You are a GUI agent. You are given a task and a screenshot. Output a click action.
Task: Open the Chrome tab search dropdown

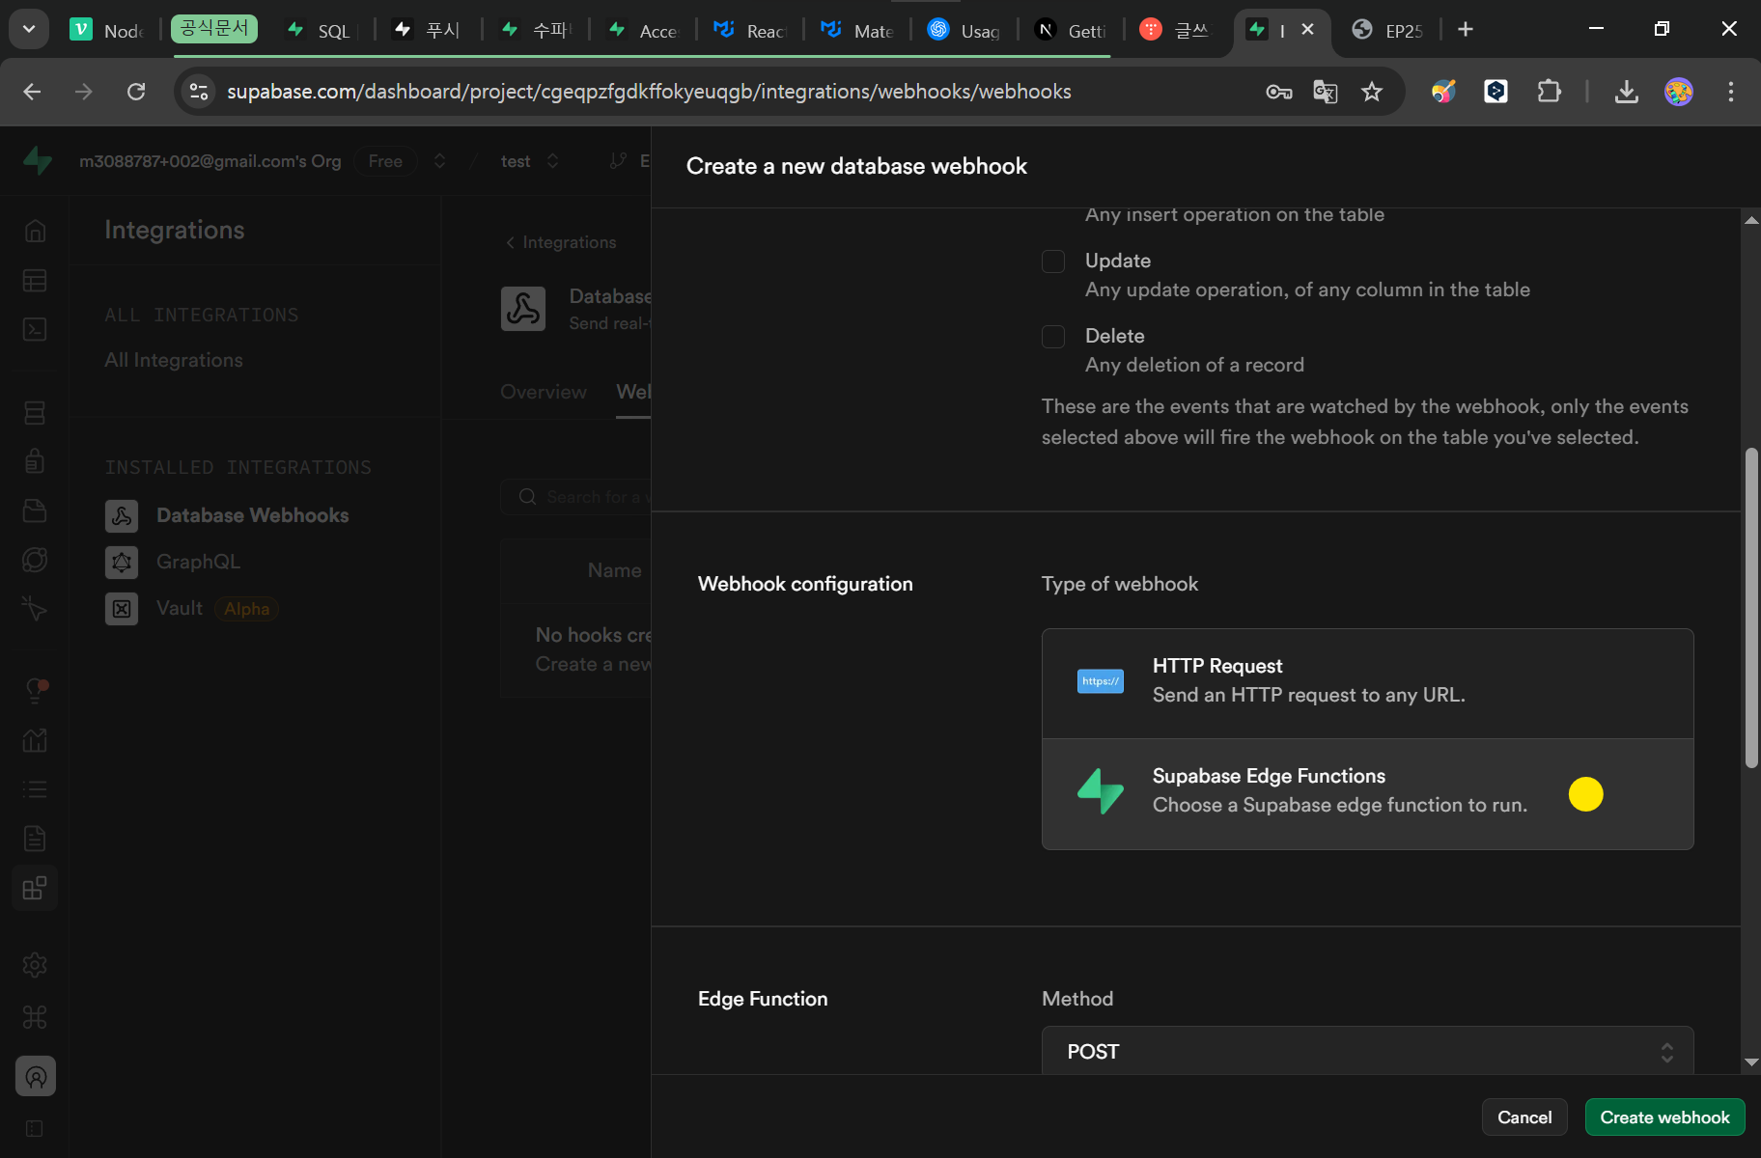pos(29,29)
